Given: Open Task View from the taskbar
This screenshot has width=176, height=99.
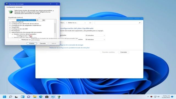Looking at the screenshot, I should 16,97.
